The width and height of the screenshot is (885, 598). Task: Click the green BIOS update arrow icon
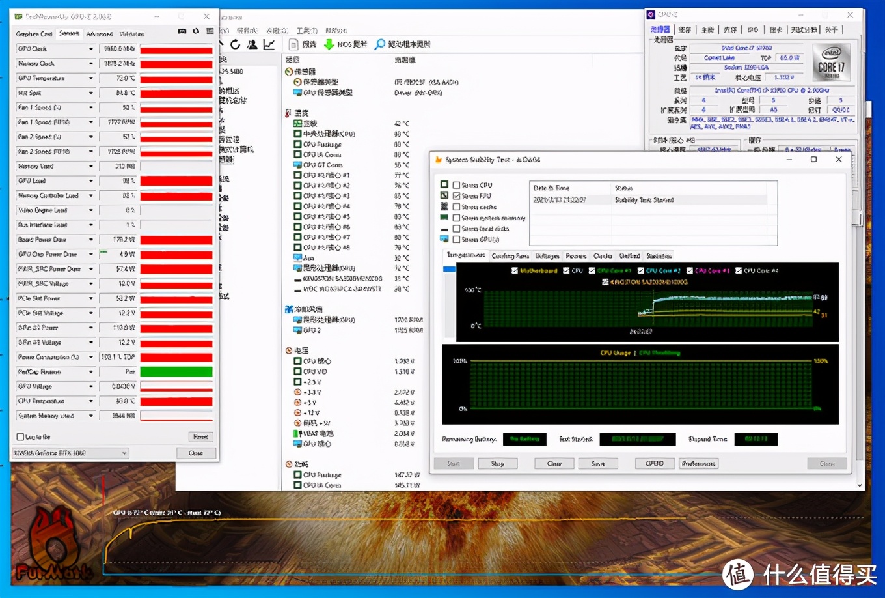(329, 44)
